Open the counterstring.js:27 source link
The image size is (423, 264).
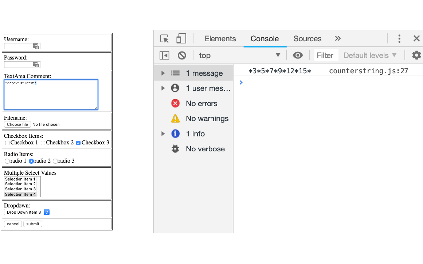coord(369,71)
